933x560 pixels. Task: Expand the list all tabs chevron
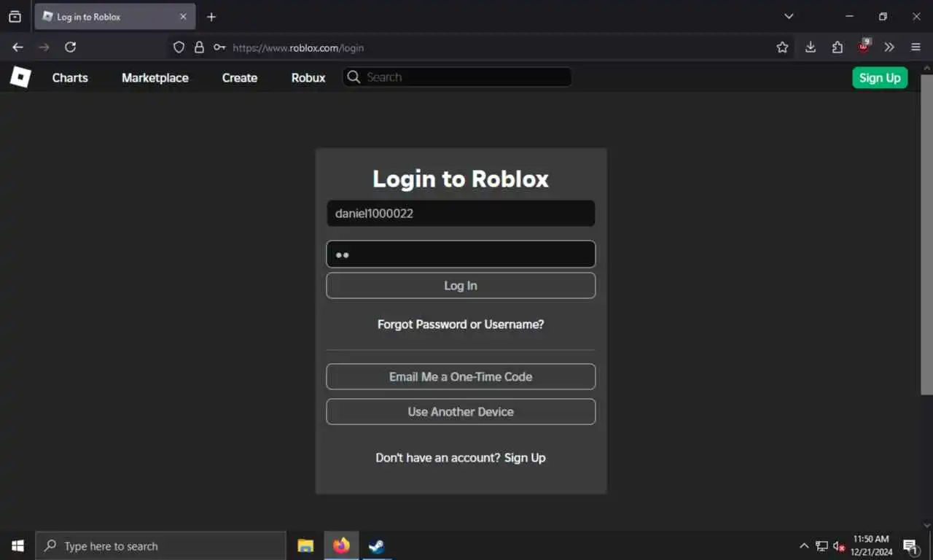(x=789, y=17)
